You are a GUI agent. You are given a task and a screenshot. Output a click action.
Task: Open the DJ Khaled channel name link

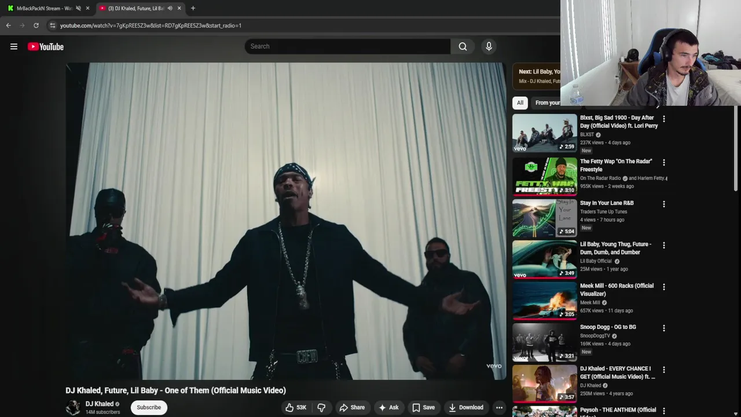coord(100,404)
